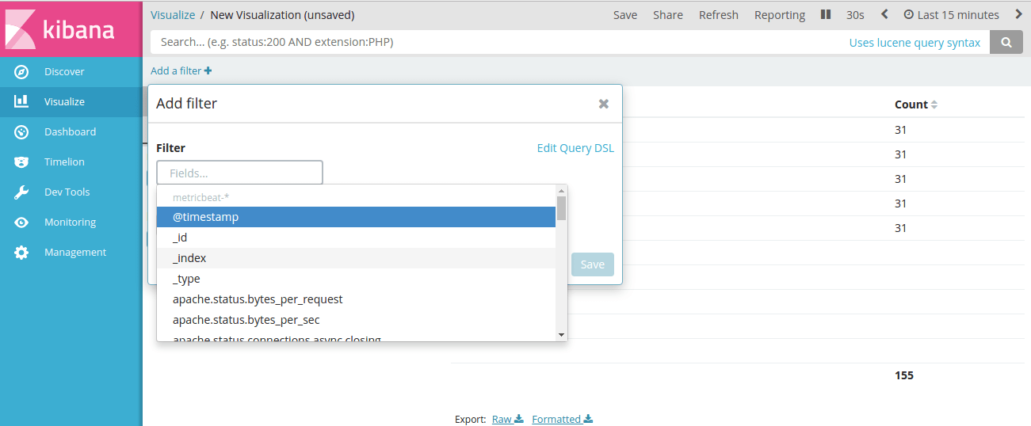Select apache.status.bytes_per_sec field
This screenshot has height=426, width=1031.
[x=356, y=320]
